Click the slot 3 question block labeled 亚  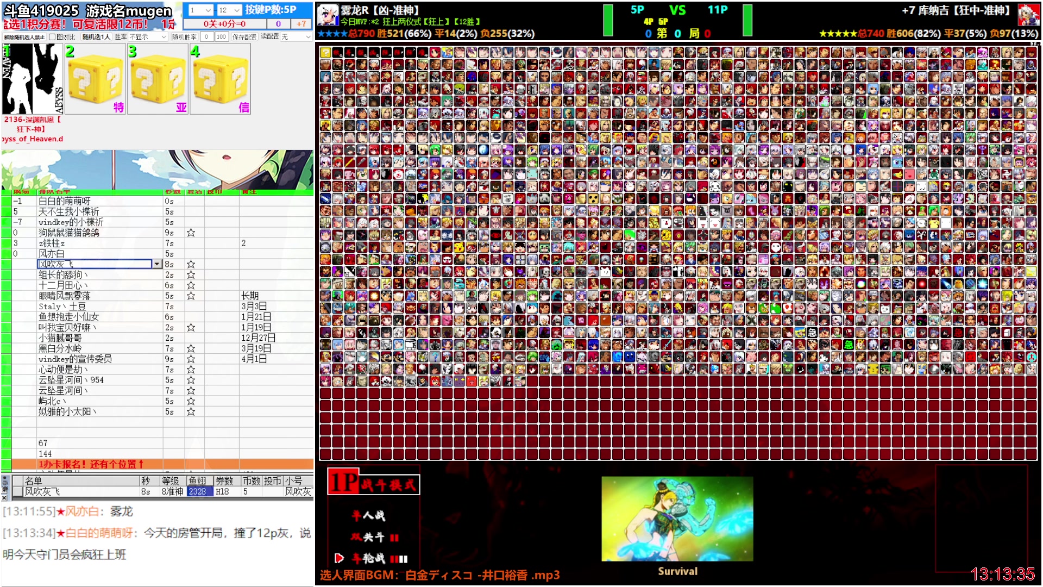(158, 79)
